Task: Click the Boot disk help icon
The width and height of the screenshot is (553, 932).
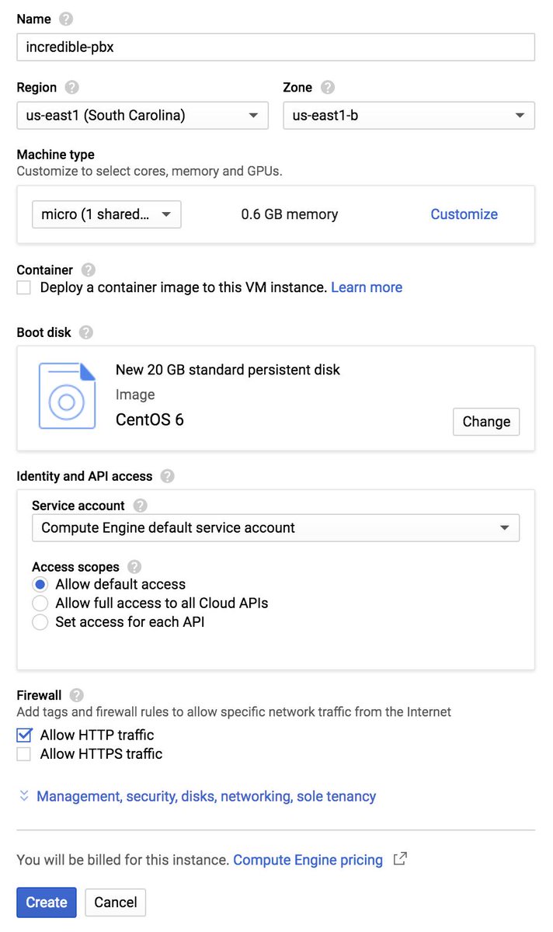Action: (x=86, y=332)
